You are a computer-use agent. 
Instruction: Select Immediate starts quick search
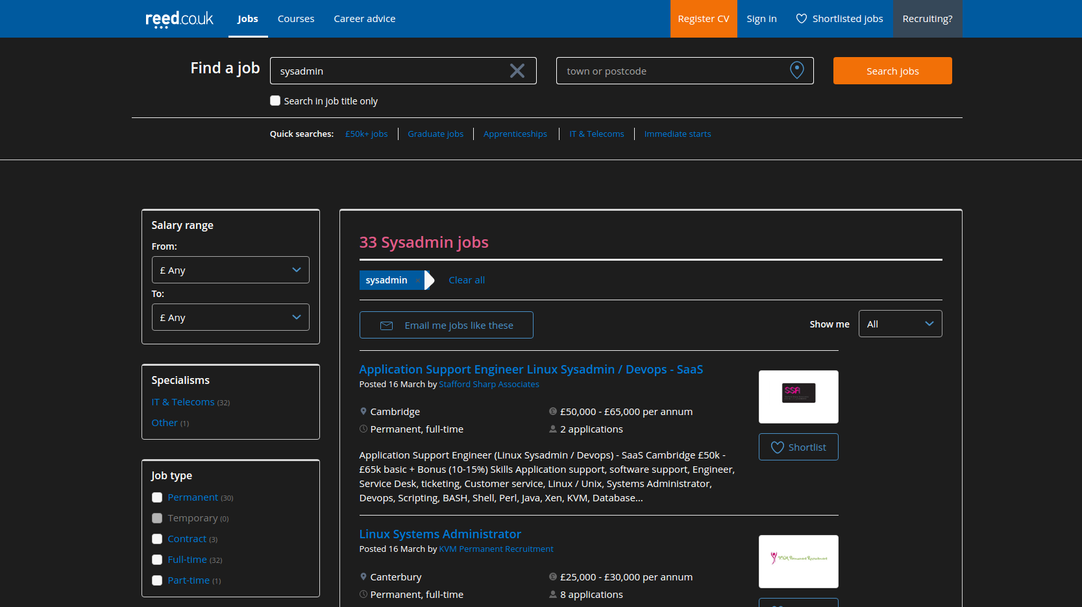tap(678, 134)
